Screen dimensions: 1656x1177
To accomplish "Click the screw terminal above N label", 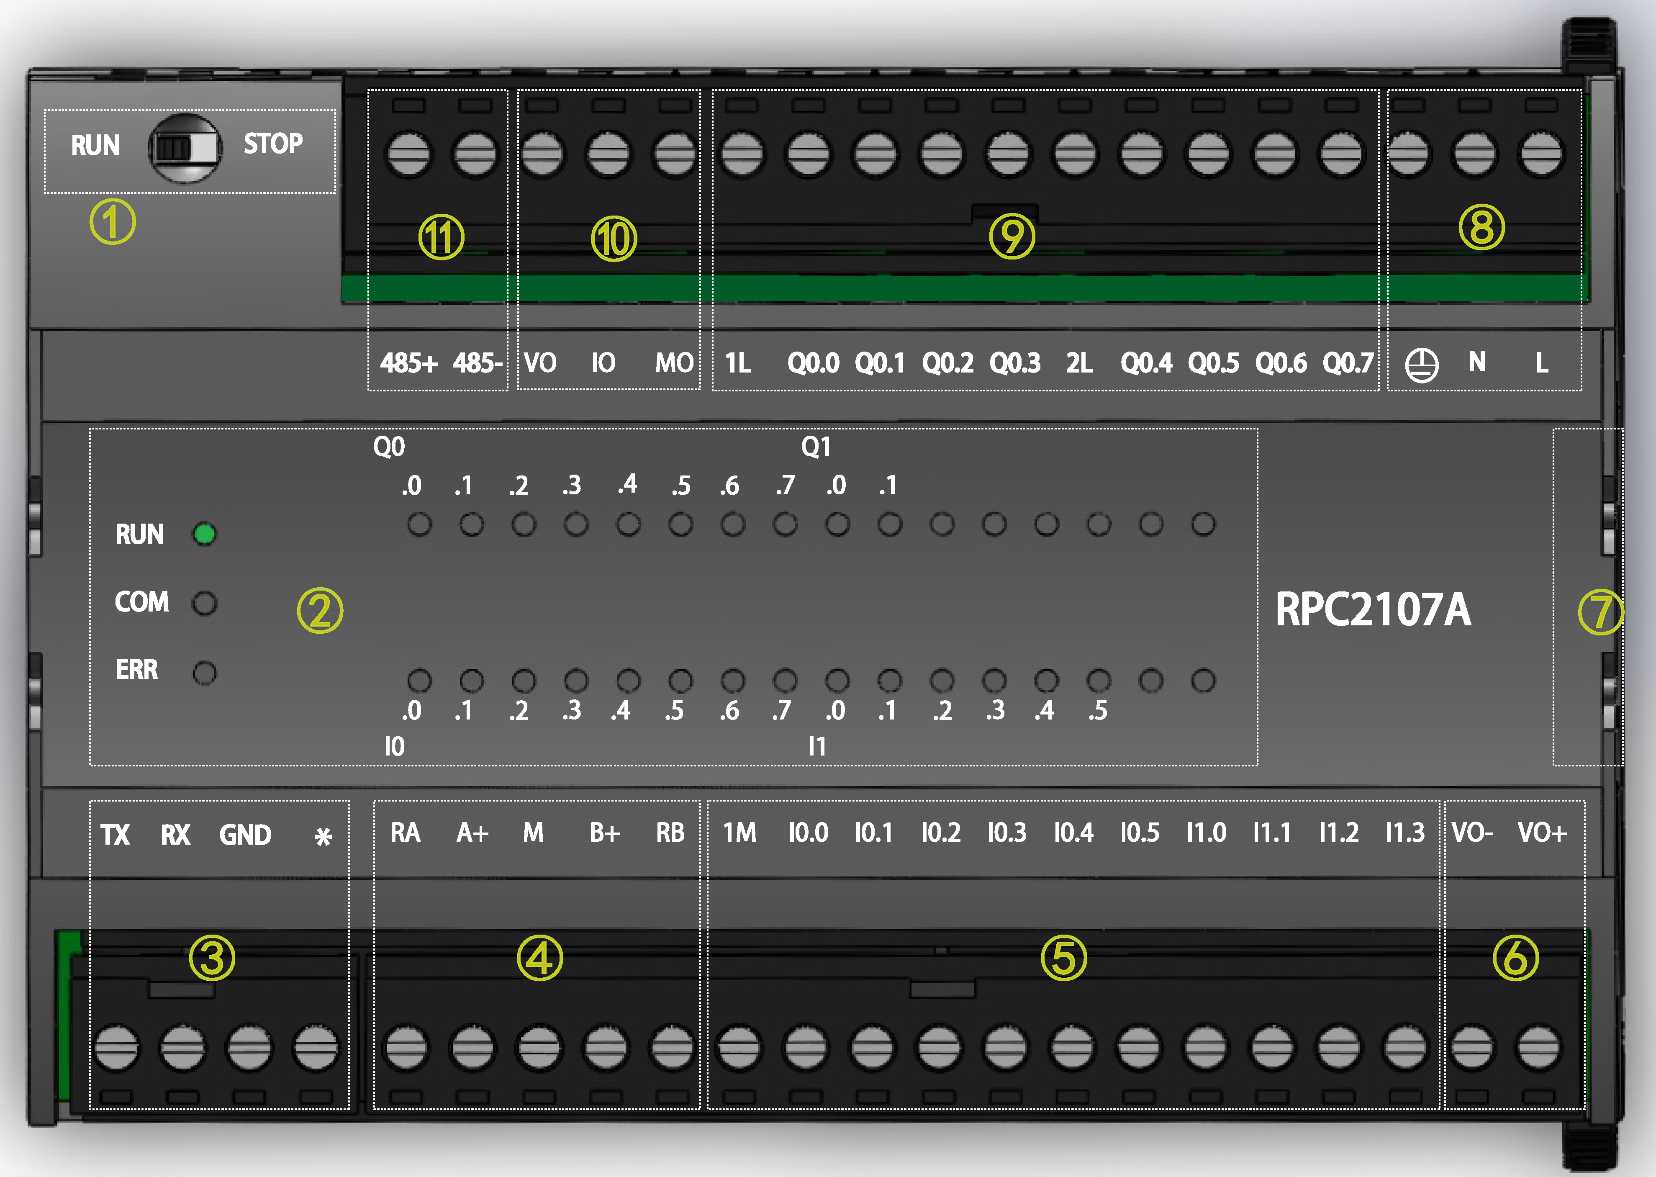I will (1475, 154).
